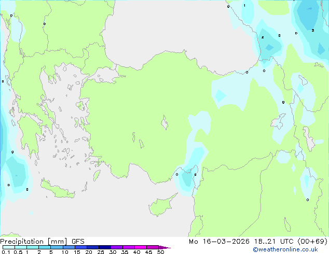Open the weatheronline.co.uk copyright link
Screen dimensions: 329x254
[285, 249]
